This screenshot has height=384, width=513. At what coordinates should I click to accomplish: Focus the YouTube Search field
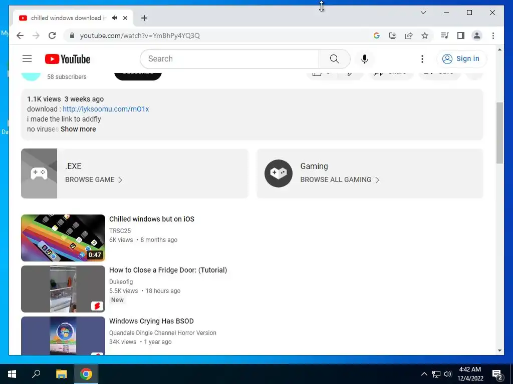(229, 59)
